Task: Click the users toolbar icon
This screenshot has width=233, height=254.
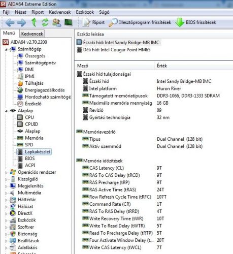Action: click(x=57, y=22)
